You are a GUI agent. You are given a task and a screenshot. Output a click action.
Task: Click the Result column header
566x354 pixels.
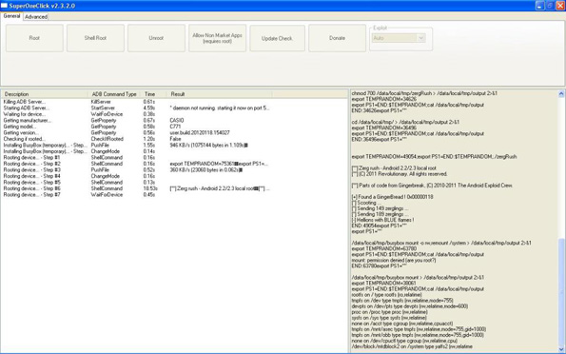click(x=219, y=94)
